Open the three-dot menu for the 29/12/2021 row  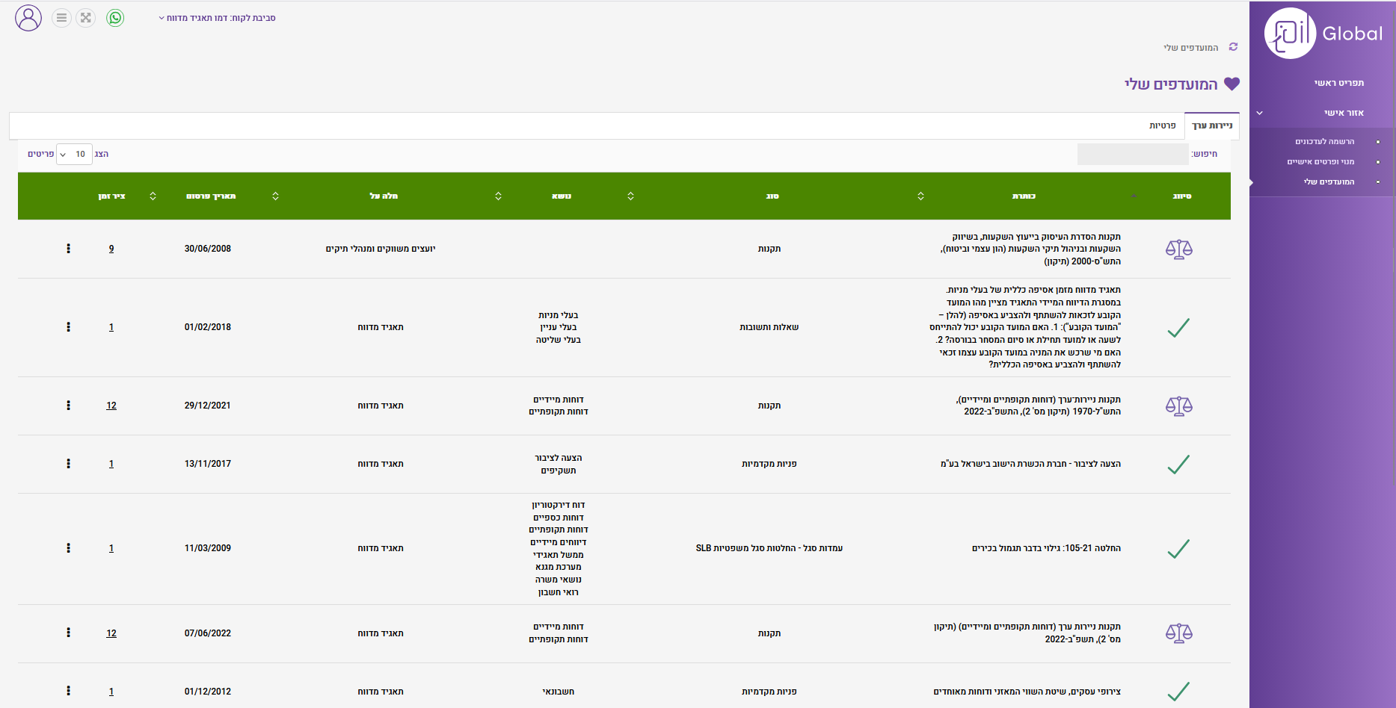point(69,406)
